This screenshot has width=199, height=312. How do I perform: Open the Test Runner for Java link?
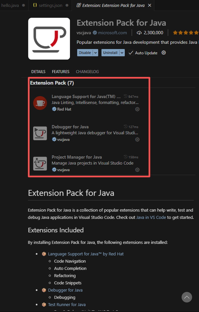67,305
